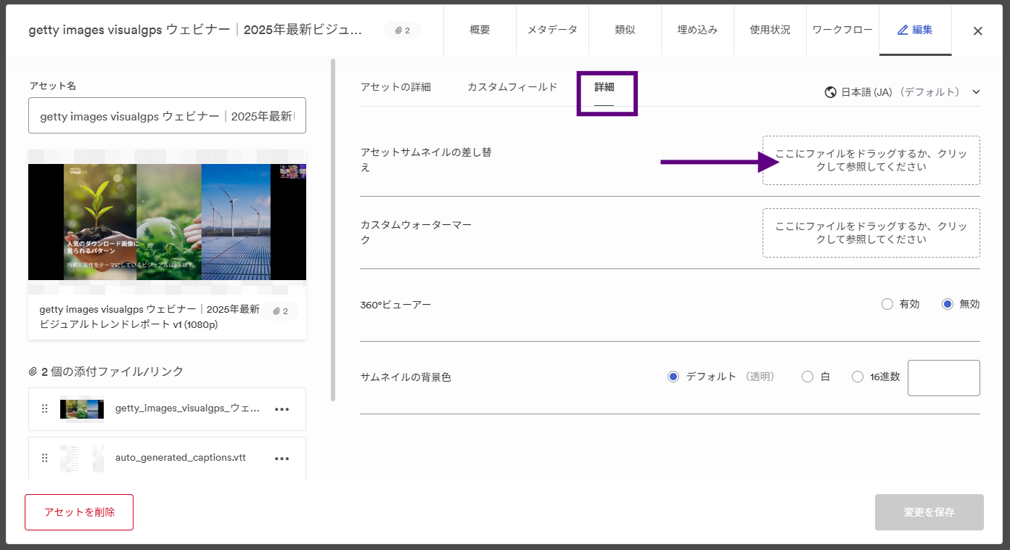Switch to the メタデータ tab

tap(552, 30)
